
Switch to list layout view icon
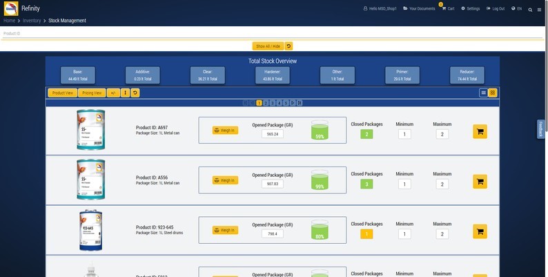click(483, 93)
